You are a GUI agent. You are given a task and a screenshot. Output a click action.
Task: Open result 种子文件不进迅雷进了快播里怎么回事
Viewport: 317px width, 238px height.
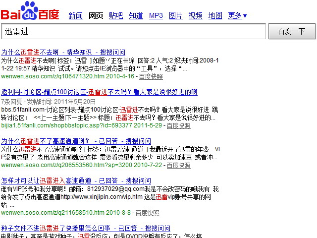pyautogui.click(x=86, y=228)
